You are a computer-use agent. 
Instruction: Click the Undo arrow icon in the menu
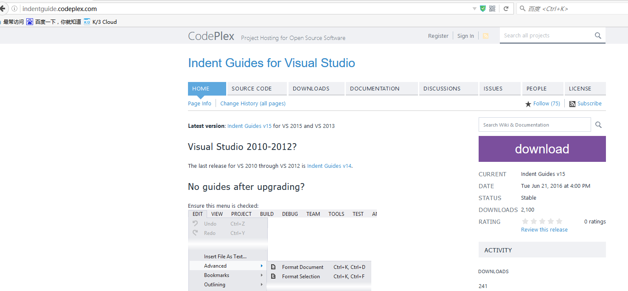pyautogui.click(x=195, y=223)
